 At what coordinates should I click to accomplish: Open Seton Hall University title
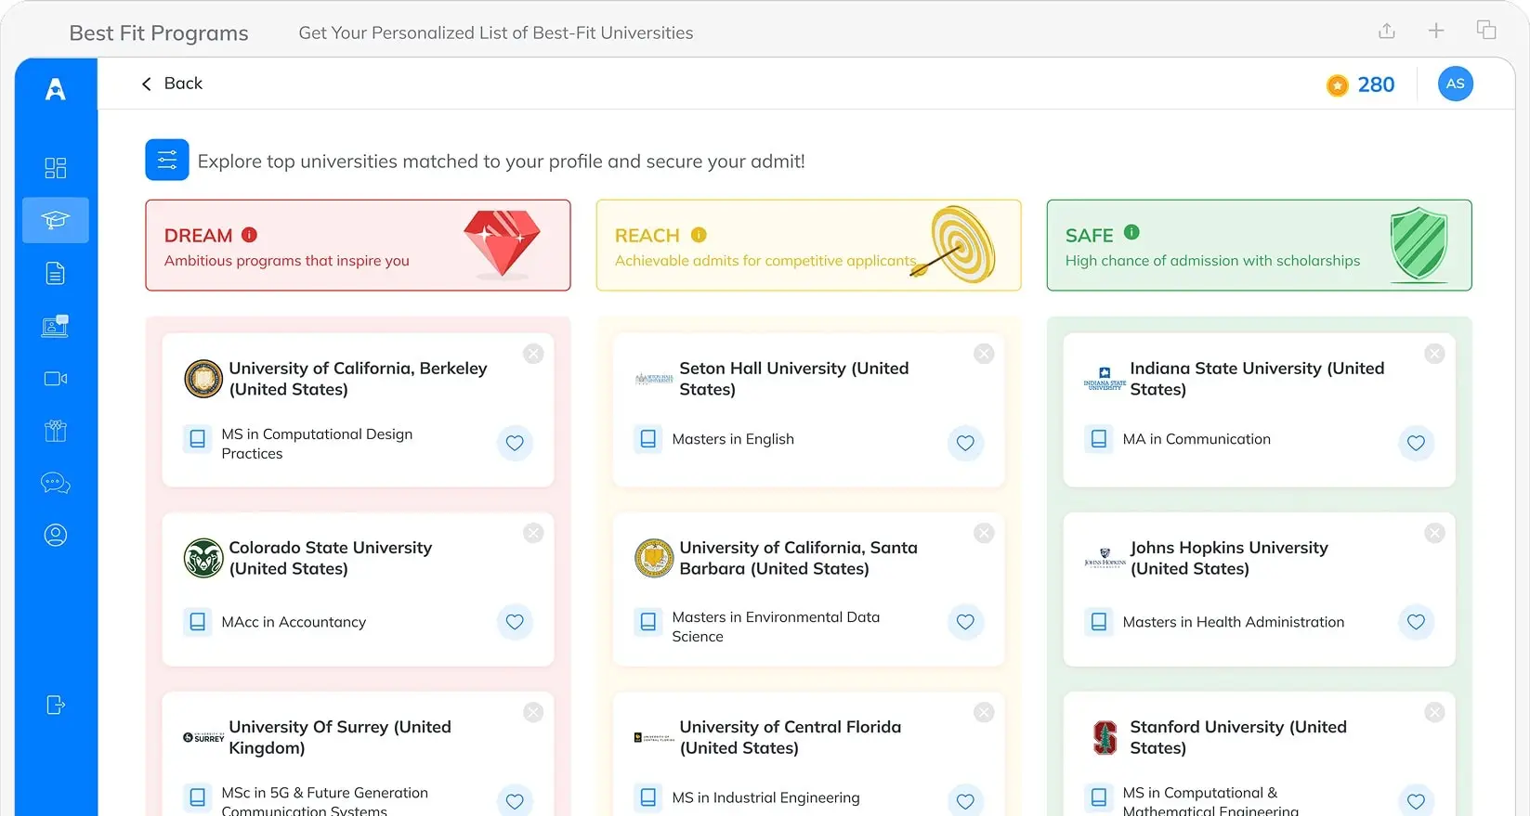(x=794, y=379)
